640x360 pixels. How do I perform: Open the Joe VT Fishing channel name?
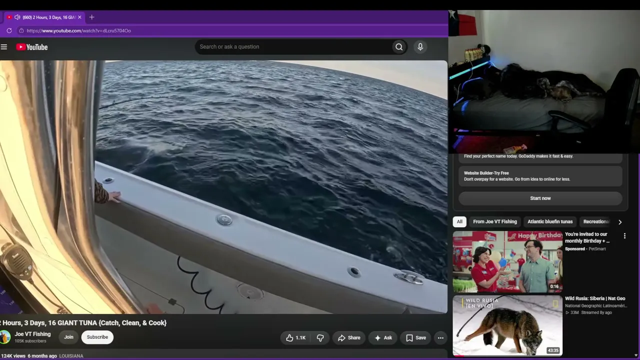[x=32, y=334]
